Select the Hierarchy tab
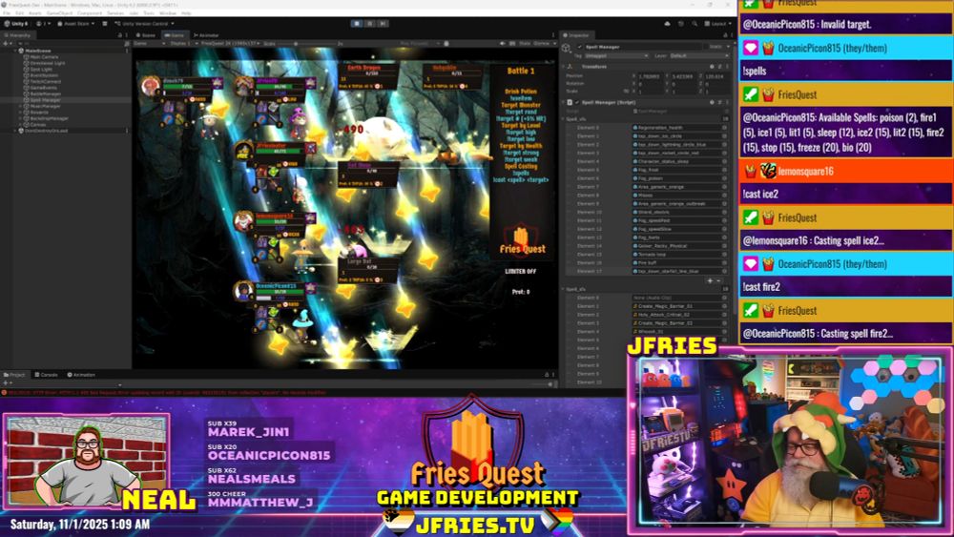The image size is (954, 537). click(x=17, y=35)
